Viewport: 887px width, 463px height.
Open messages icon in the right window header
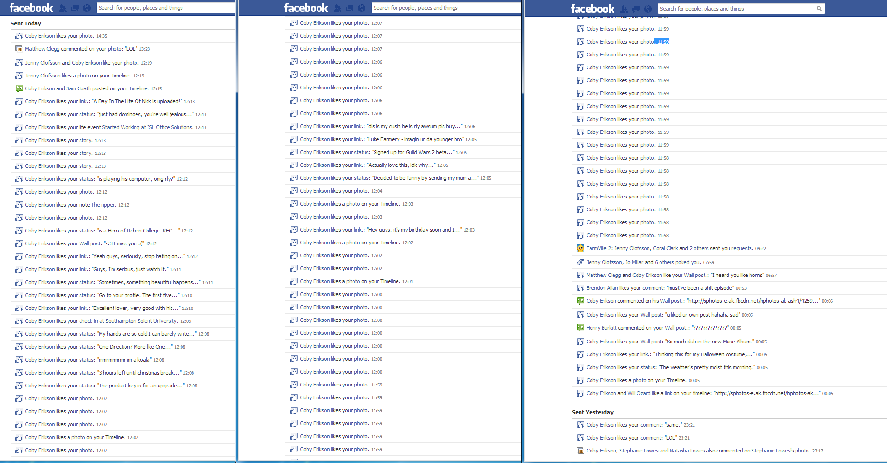(636, 9)
